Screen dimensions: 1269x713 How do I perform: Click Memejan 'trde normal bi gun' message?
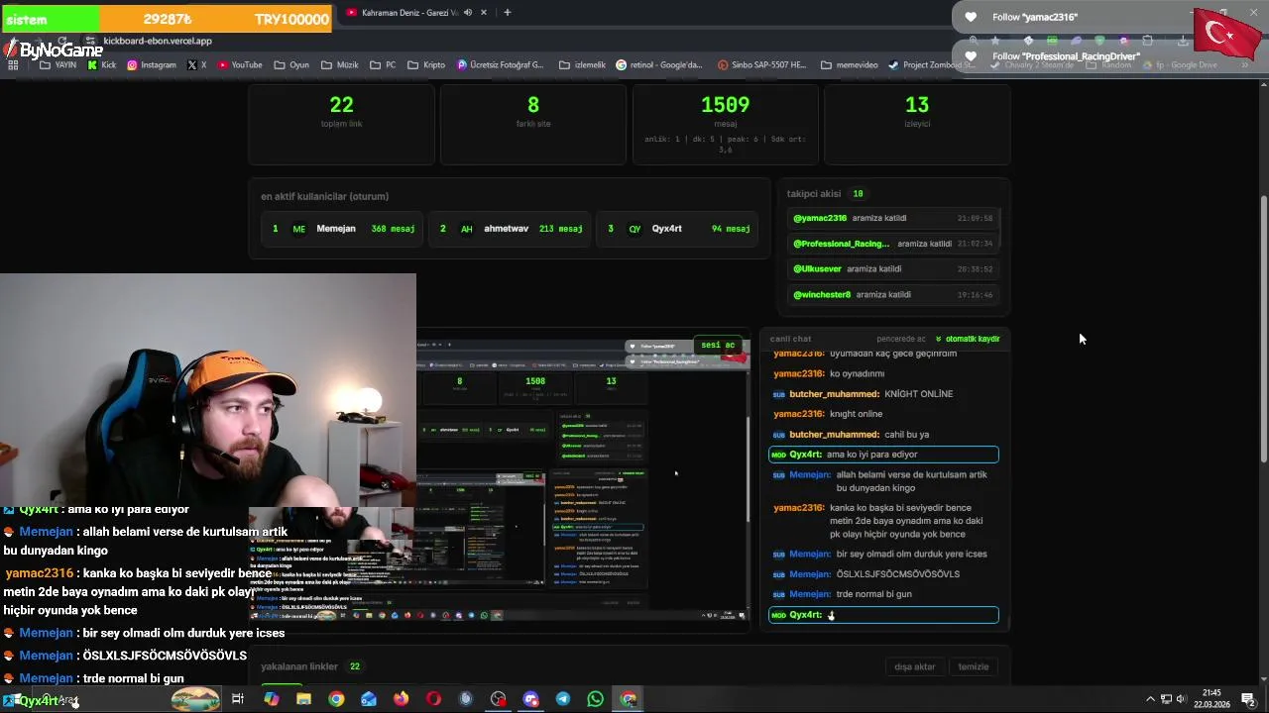[x=883, y=594]
